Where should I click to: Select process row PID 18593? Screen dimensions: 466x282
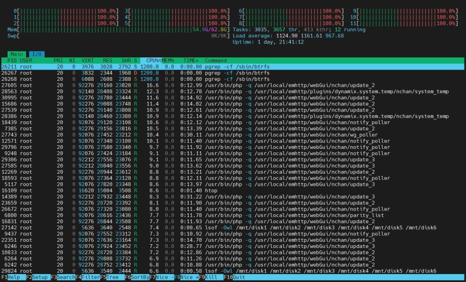[233, 178]
